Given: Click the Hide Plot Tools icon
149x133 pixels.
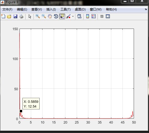Looking at the screenshot, I should [x=102, y=16].
